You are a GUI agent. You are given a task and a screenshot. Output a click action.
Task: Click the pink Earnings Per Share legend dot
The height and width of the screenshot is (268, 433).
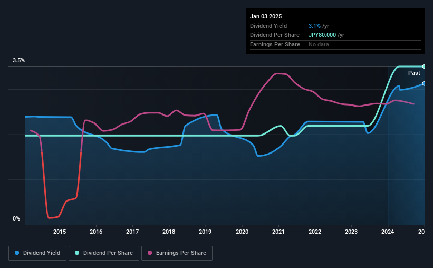(x=150, y=253)
